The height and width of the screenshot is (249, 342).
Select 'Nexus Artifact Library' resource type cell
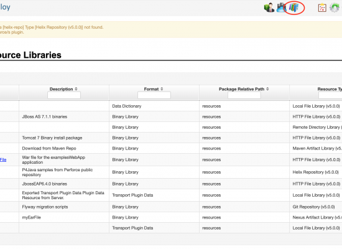coord(317,217)
